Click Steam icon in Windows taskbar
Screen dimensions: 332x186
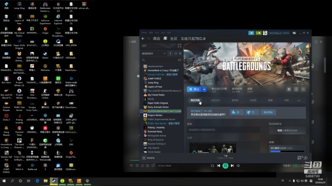point(54,181)
